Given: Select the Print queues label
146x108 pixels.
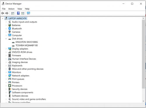Looking at the screenshot, I should pos(18,79).
